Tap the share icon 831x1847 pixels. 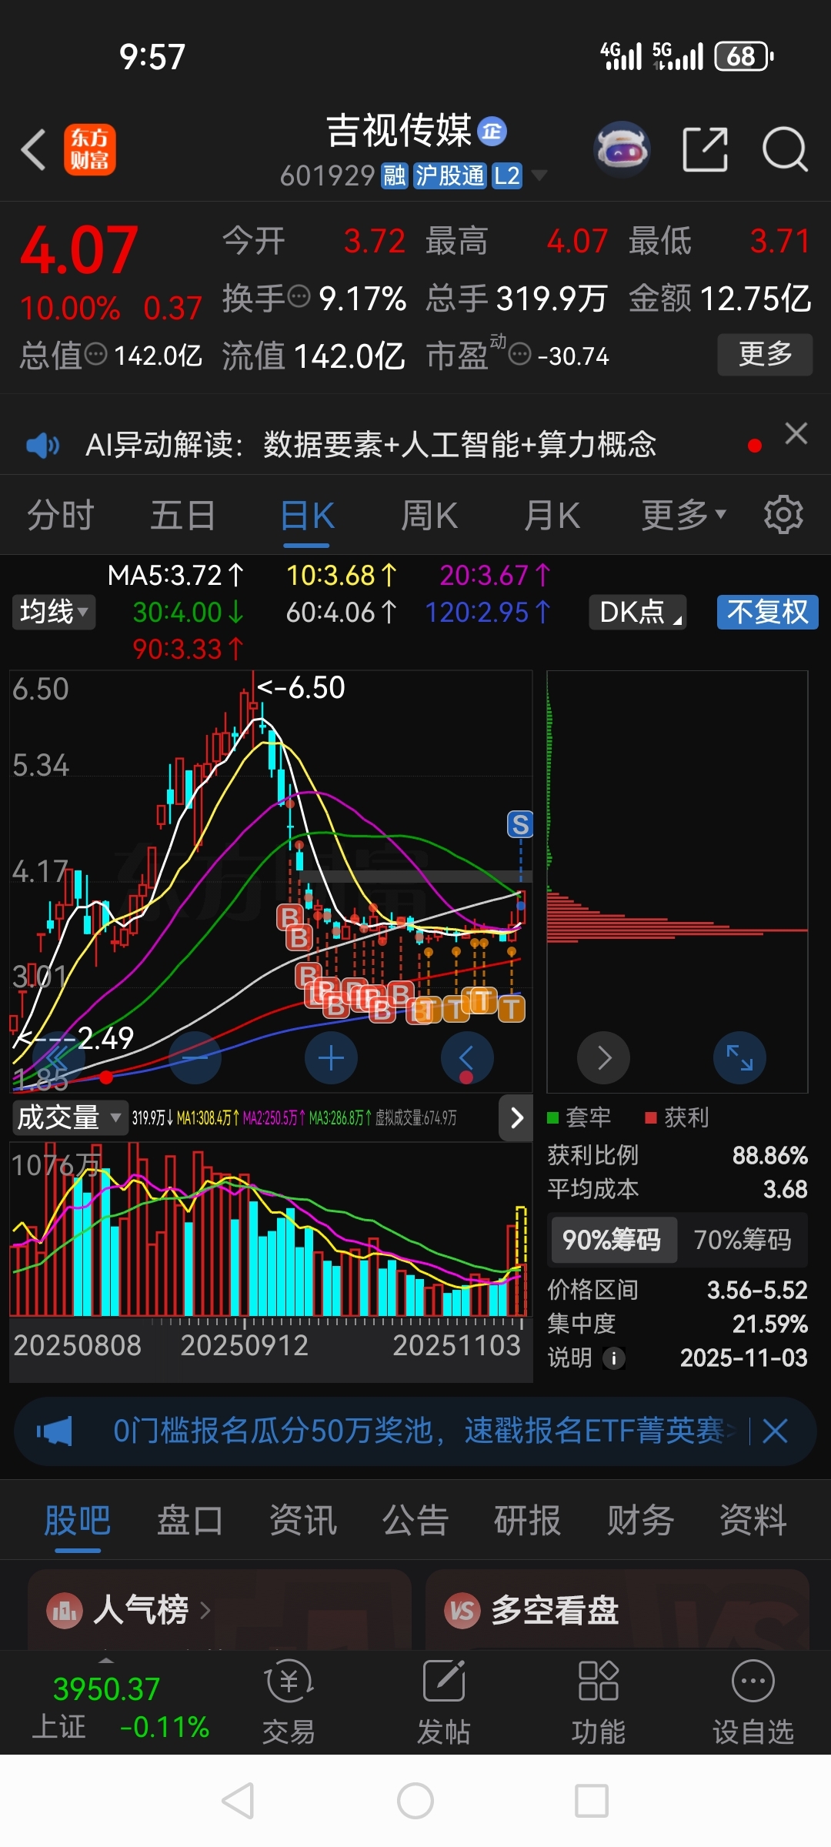pyautogui.click(x=706, y=149)
